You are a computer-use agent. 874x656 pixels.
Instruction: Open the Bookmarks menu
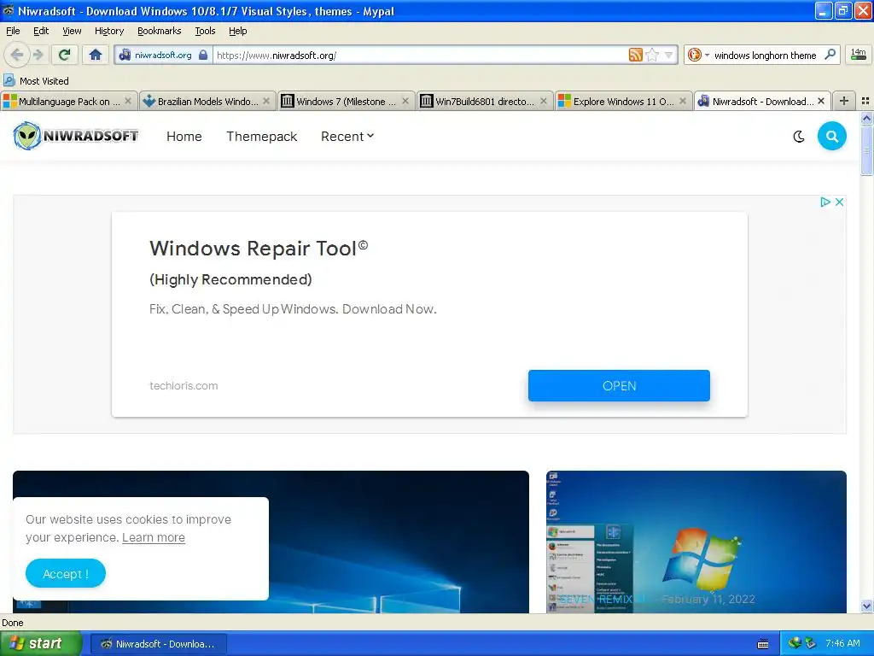[160, 31]
